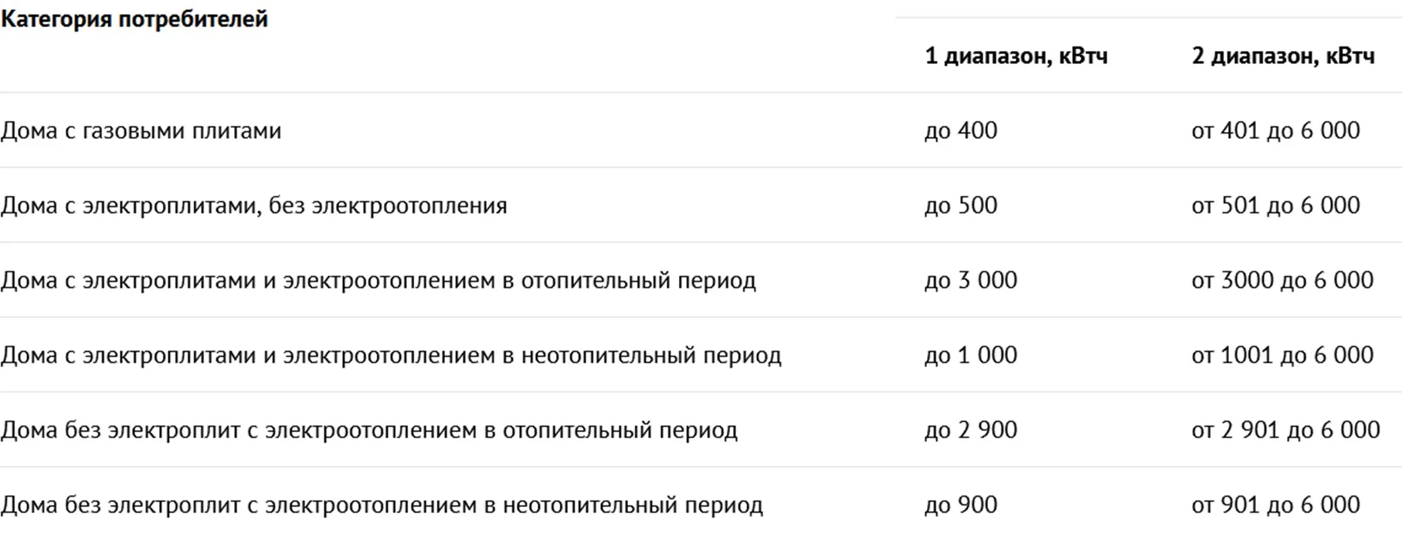Select the electric stoves heating-season row label
Image resolution: width=1402 pixels, height=540 pixels.
point(378,280)
